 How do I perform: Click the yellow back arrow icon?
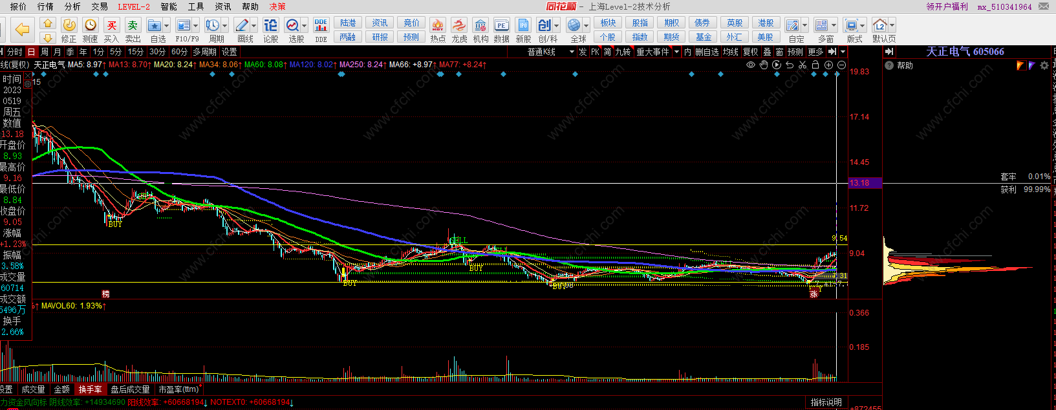click(x=23, y=29)
